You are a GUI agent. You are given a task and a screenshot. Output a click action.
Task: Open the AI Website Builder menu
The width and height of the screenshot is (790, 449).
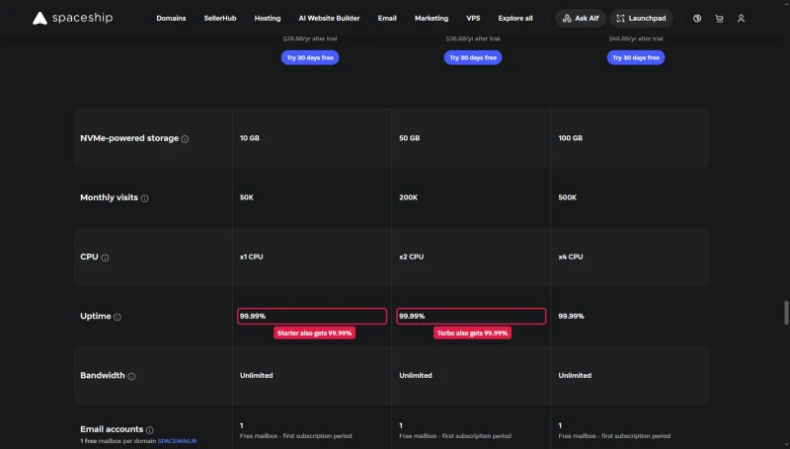pos(329,18)
